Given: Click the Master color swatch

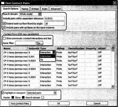Looking at the screenshot, I should coord(13,97).
